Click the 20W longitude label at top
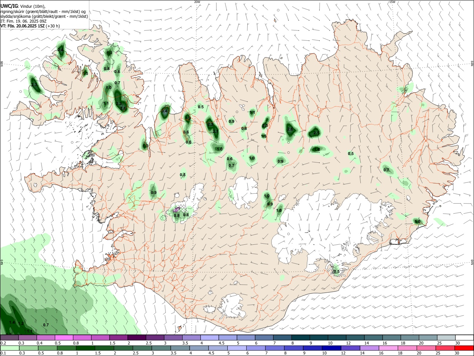Viewport: 474px width, 356px height. (197, 2)
